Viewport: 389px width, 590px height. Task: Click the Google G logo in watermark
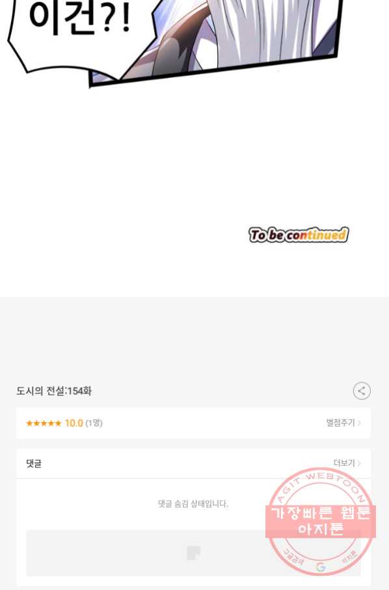coord(321,567)
